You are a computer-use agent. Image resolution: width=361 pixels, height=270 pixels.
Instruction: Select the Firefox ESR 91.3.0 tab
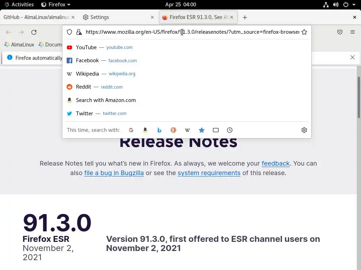[x=198, y=17]
